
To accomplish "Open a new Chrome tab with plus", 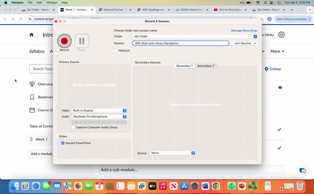I will click(292, 10).
